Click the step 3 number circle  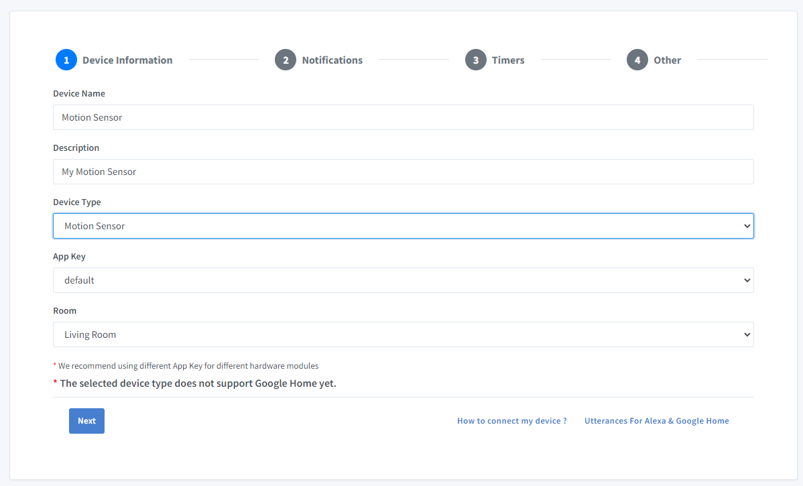[476, 60]
